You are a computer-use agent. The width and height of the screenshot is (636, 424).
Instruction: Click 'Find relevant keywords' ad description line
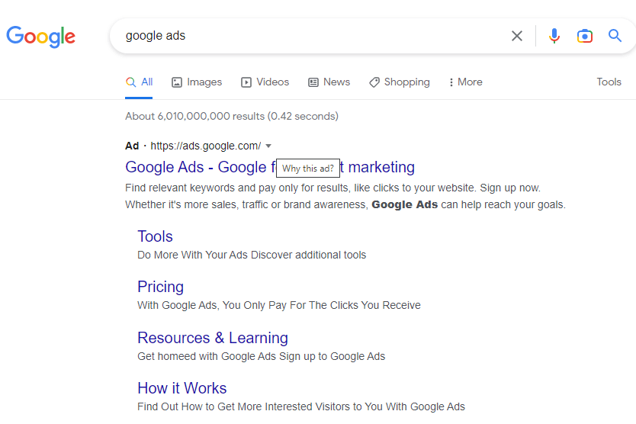[x=332, y=188]
